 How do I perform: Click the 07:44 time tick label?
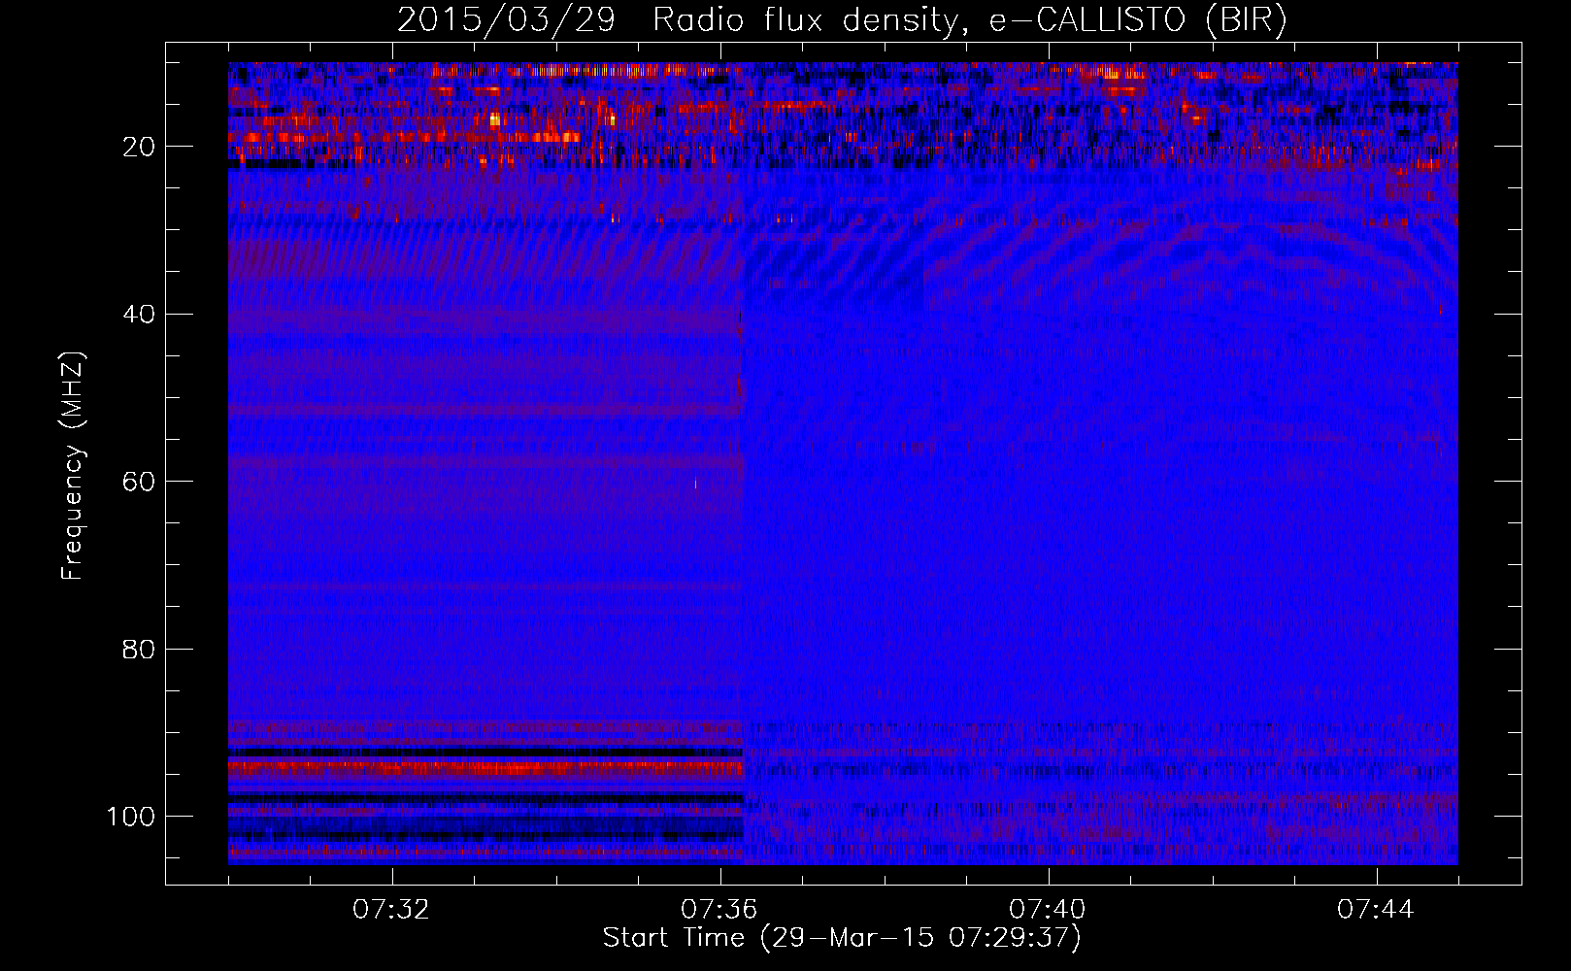pyautogui.click(x=1376, y=910)
